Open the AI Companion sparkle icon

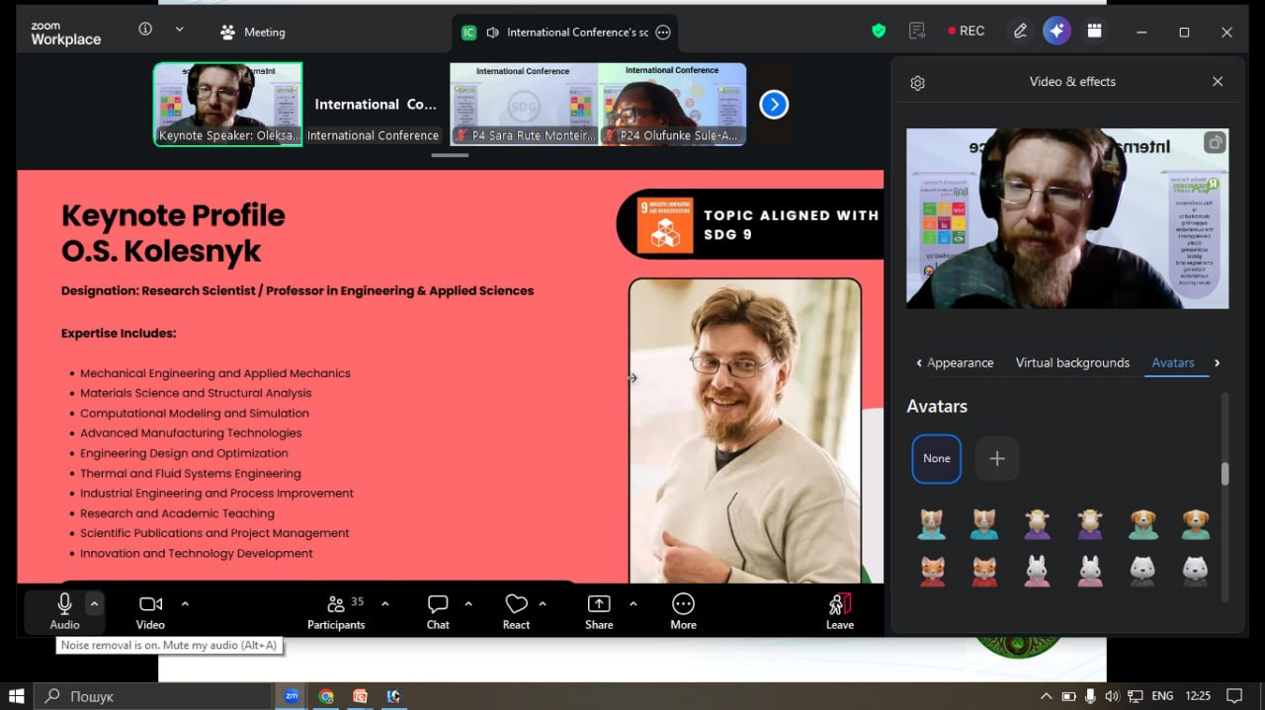pos(1056,31)
